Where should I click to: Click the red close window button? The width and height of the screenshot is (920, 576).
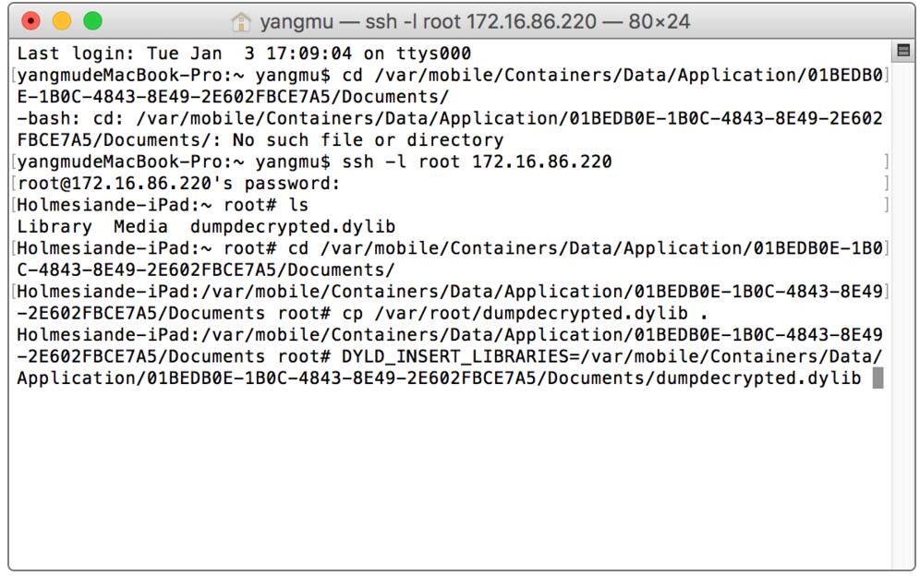(30, 19)
